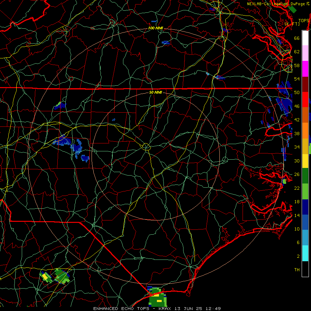Click the 30 legend value
This screenshot has height=311, width=311.
tap(297, 161)
